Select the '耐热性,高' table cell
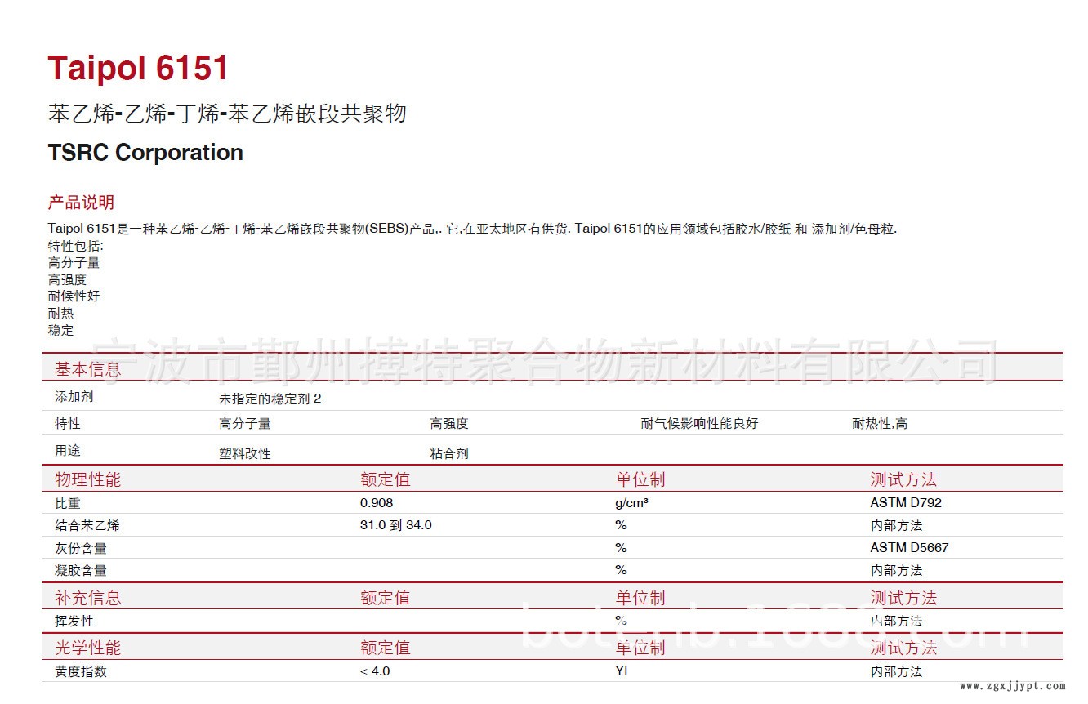Image resolution: width=1088 pixels, height=704 pixels. [880, 424]
